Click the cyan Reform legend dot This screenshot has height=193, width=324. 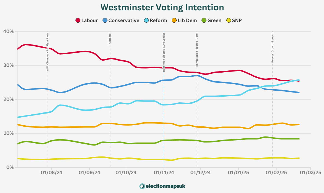[x=147, y=20]
